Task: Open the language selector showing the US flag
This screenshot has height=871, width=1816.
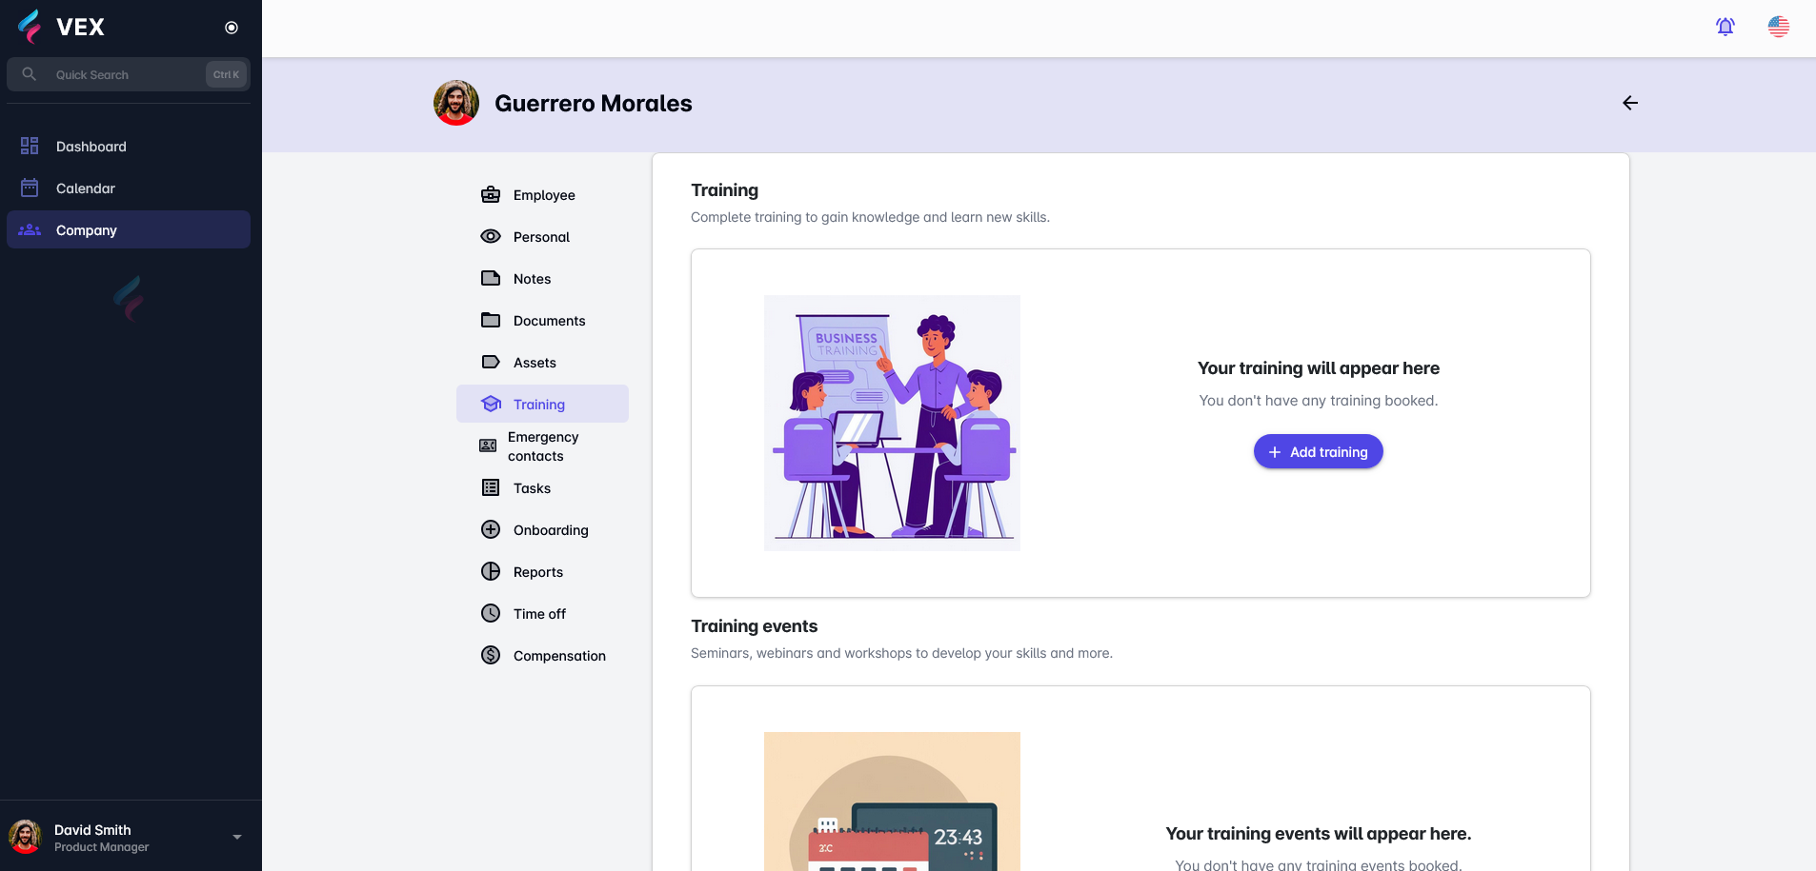Action: point(1780,27)
